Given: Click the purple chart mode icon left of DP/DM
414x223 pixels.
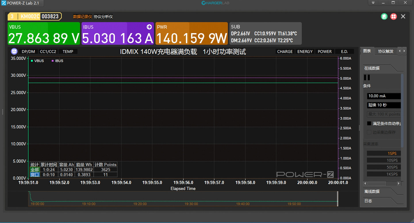Looking at the screenshot, I should coord(14,51).
